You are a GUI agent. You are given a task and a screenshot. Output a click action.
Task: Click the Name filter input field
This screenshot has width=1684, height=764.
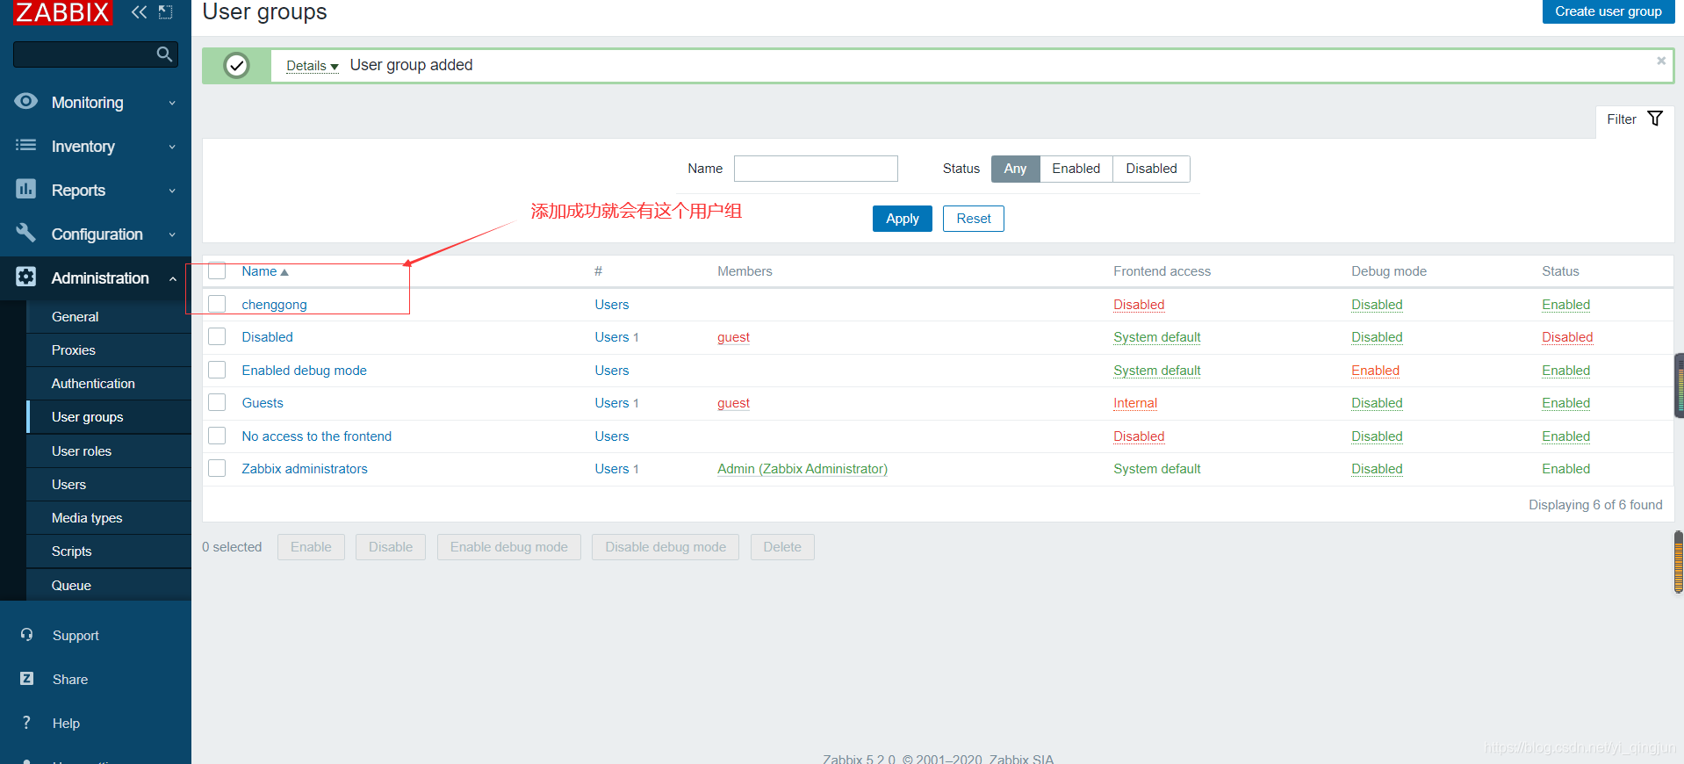pos(816,169)
